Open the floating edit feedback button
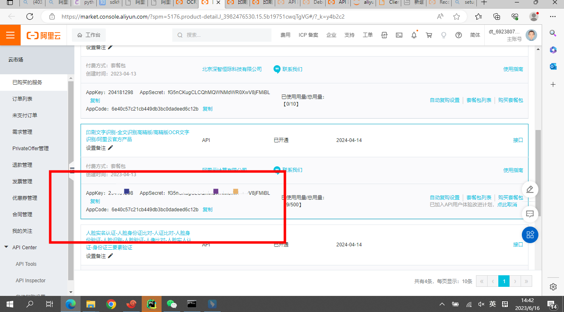This screenshot has width=564, height=312. click(530, 189)
